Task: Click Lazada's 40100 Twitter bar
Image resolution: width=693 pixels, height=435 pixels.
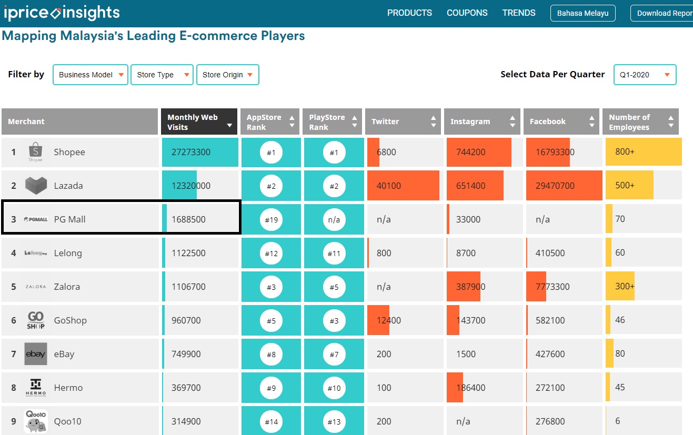Action: (x=403, y=186)
